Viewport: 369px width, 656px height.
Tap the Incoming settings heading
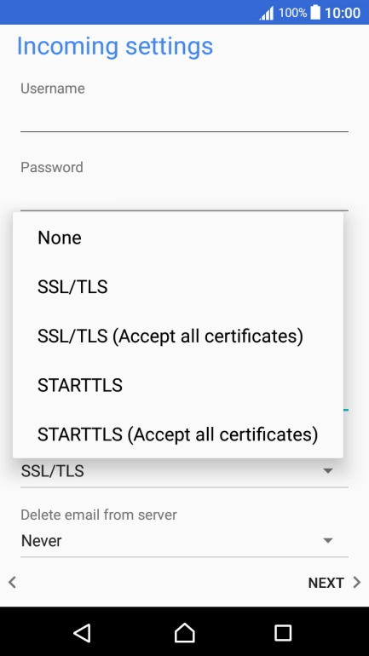click(115, 47)
